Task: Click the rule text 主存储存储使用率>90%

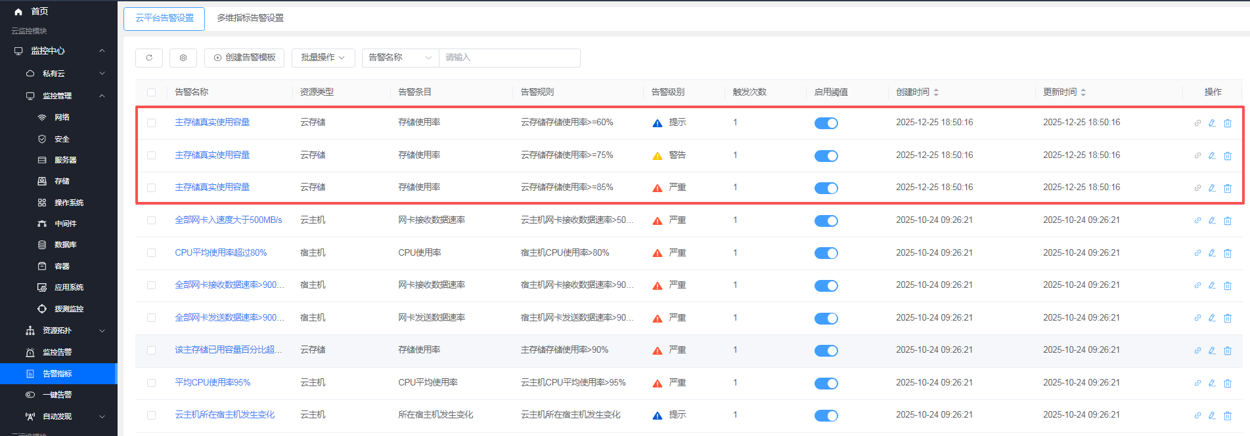Action: [565, 350]
